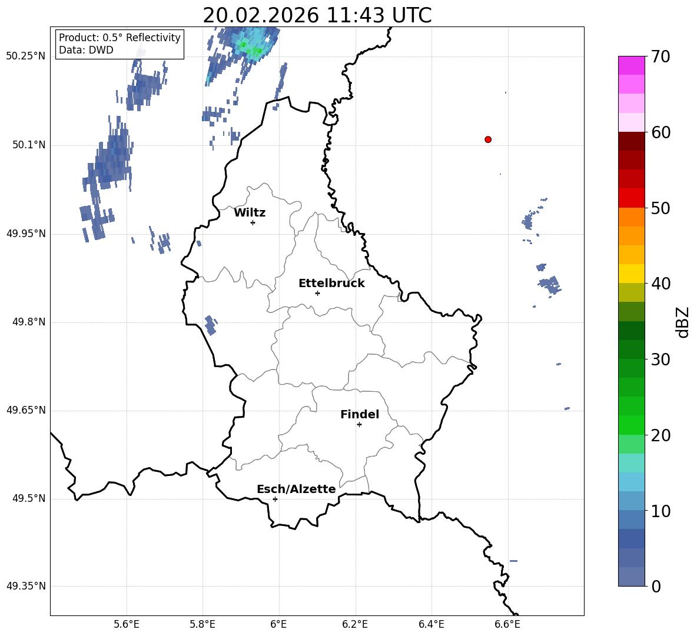
Task: Select the Esch/Alzette city label
Action: [296, 490]
